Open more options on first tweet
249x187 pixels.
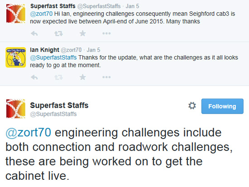(106, 34)
